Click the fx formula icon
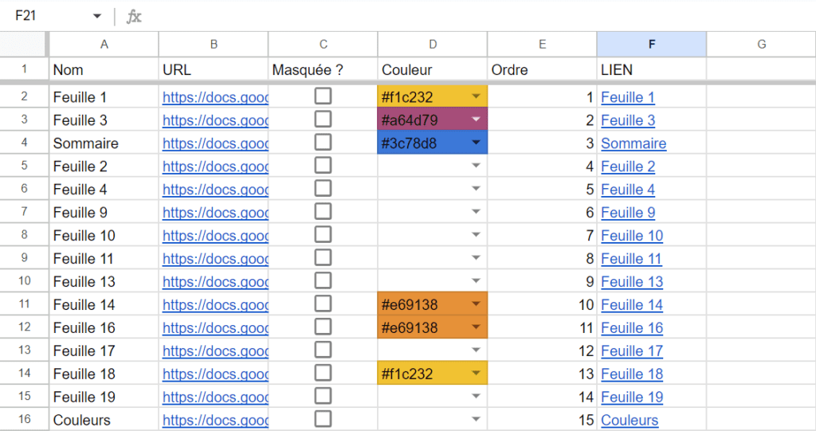This screenshot has height=431, width=816. tap(134, 17)
